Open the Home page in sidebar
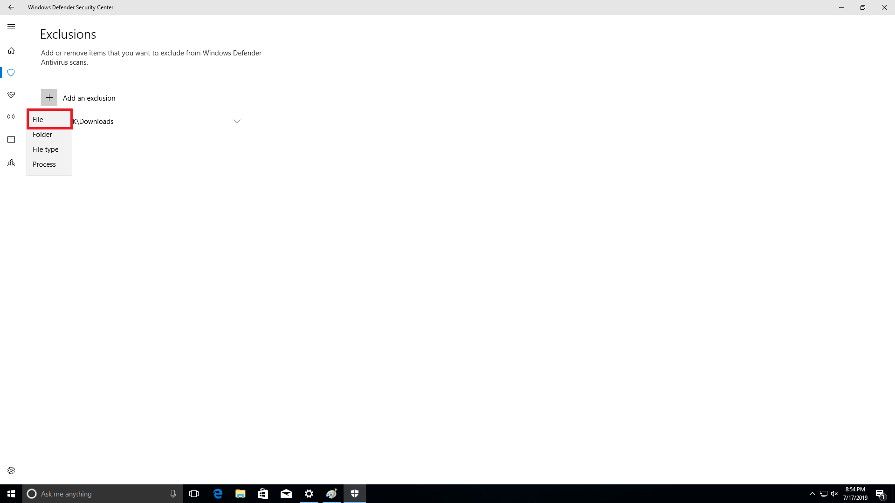This screenshot has width=895, height=503. coord(11,50)
